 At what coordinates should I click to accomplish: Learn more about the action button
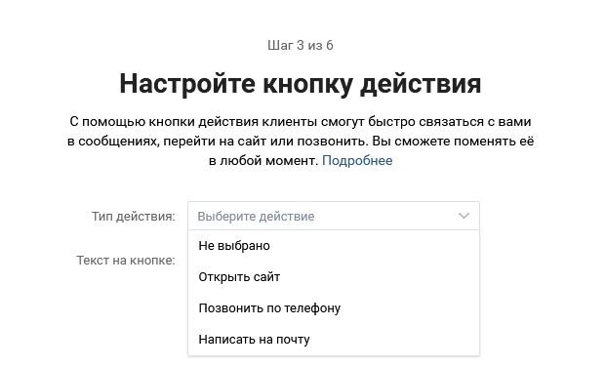pyautogui.click(x=357, y=160)
